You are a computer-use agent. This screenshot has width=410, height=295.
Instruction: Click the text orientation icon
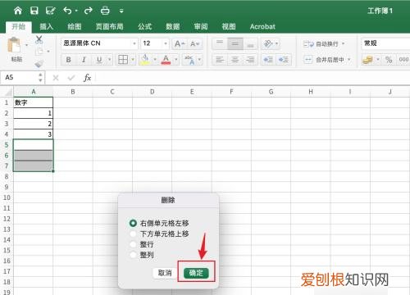coord(269,43)
